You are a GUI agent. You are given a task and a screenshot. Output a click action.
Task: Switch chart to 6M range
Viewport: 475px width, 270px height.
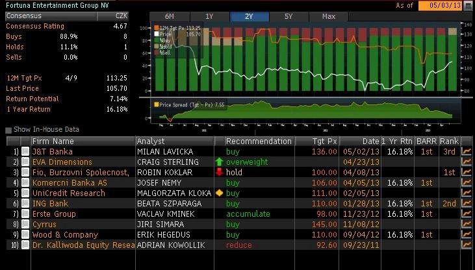170,16
